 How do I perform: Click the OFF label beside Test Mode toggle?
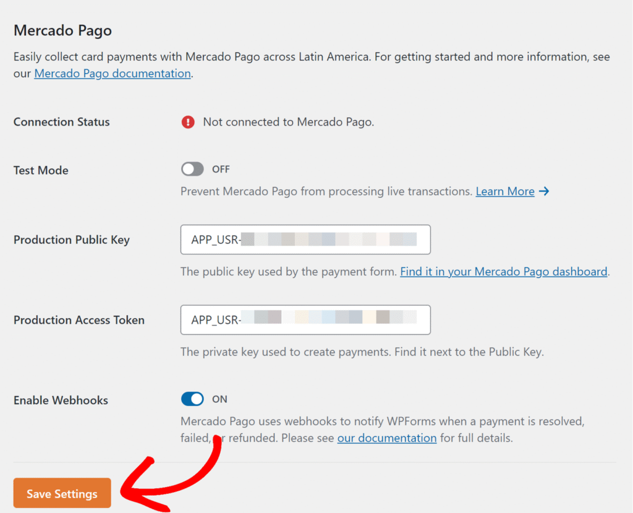pyautogui.click(x=221, y=169)
